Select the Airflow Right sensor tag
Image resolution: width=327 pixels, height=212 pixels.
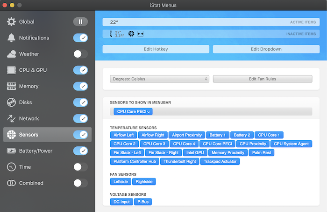(153, 135)
